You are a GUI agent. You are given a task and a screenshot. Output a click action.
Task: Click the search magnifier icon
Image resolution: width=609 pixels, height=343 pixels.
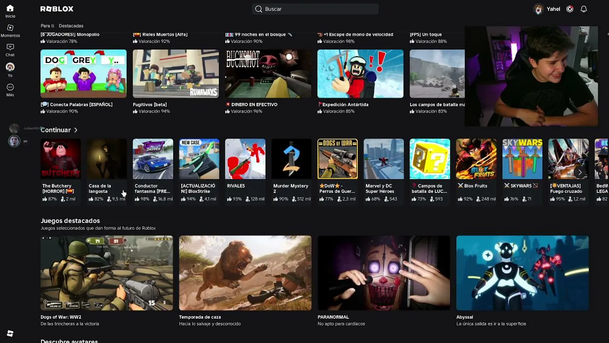tap(258, 9)
